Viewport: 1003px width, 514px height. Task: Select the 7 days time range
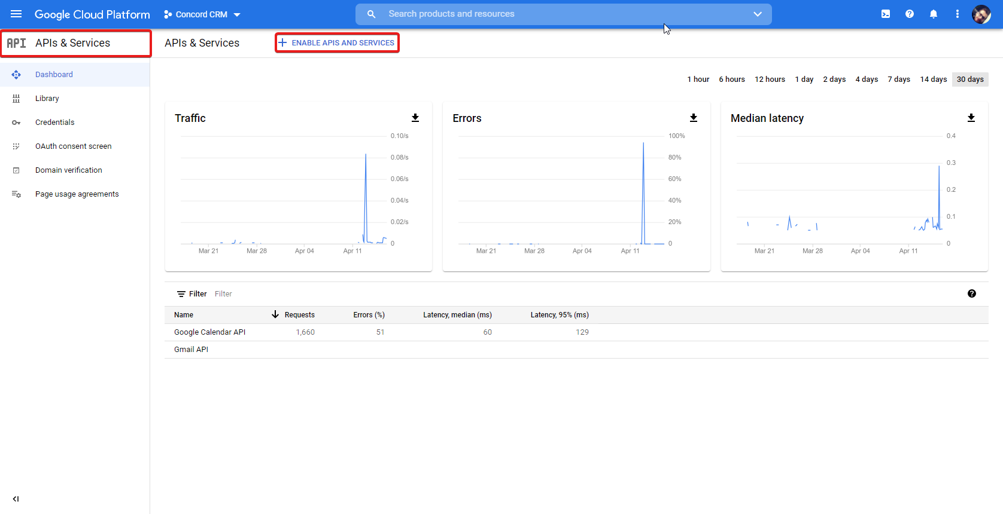(899, 79)
